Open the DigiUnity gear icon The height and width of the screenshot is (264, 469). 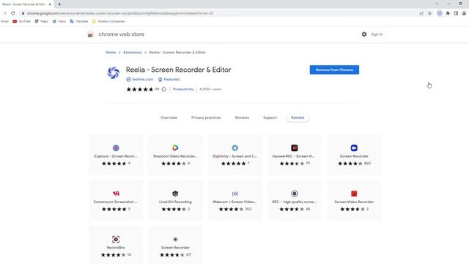point(234,147)
